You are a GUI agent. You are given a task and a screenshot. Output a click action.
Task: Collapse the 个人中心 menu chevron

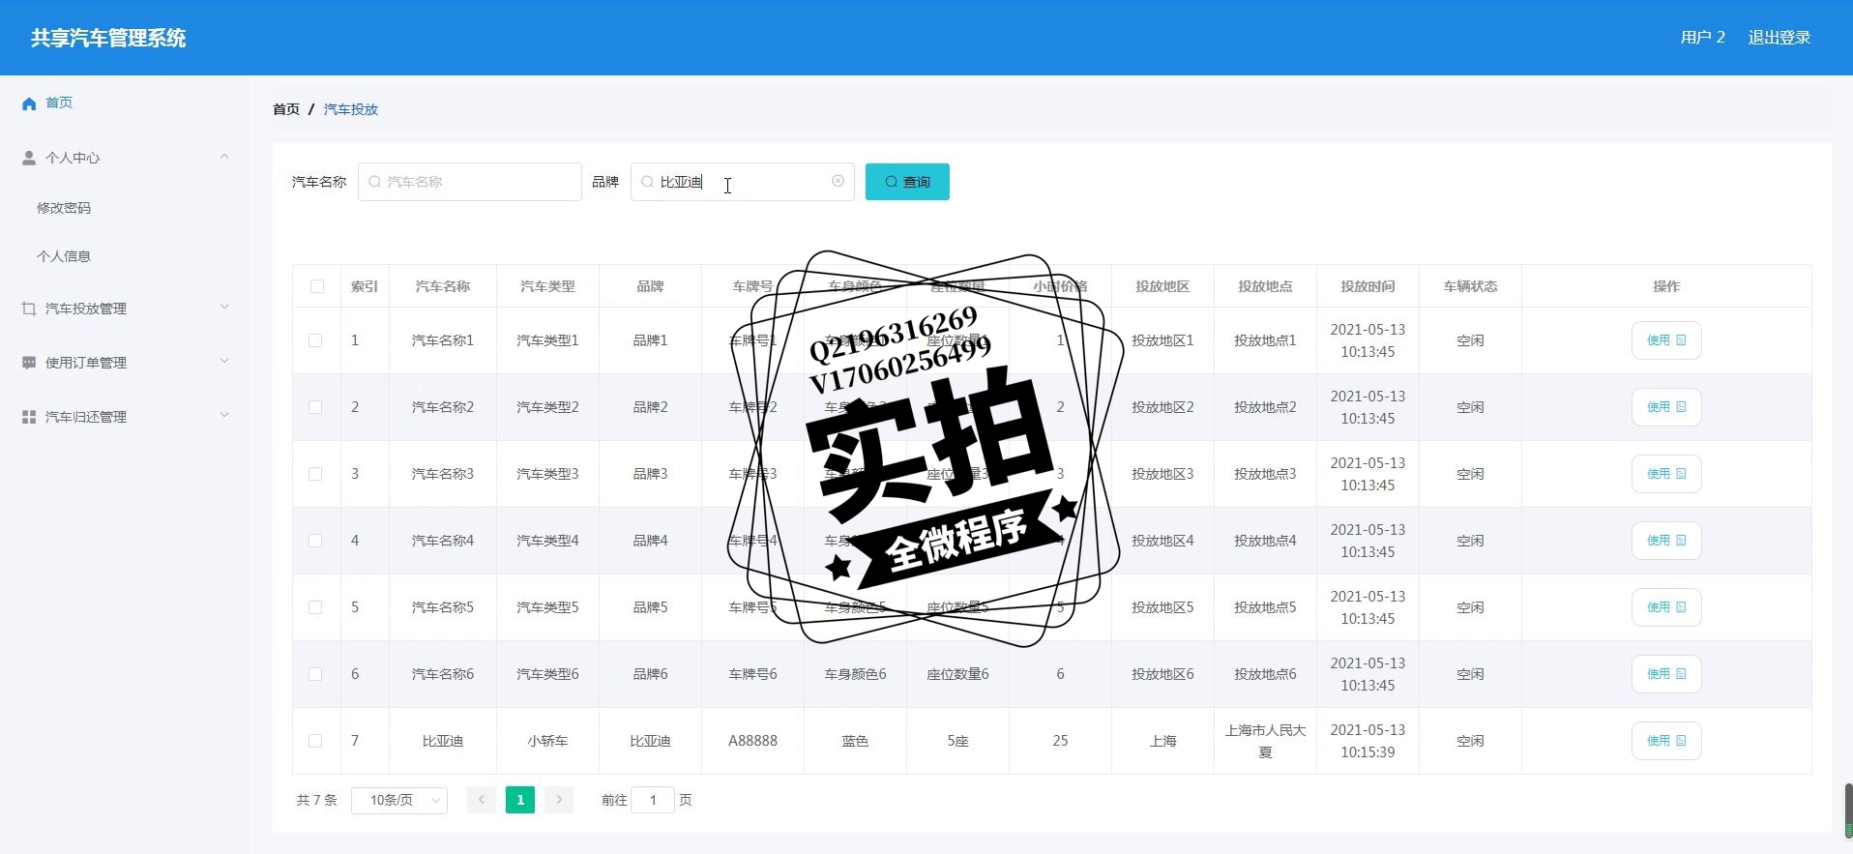click(224, 157)
